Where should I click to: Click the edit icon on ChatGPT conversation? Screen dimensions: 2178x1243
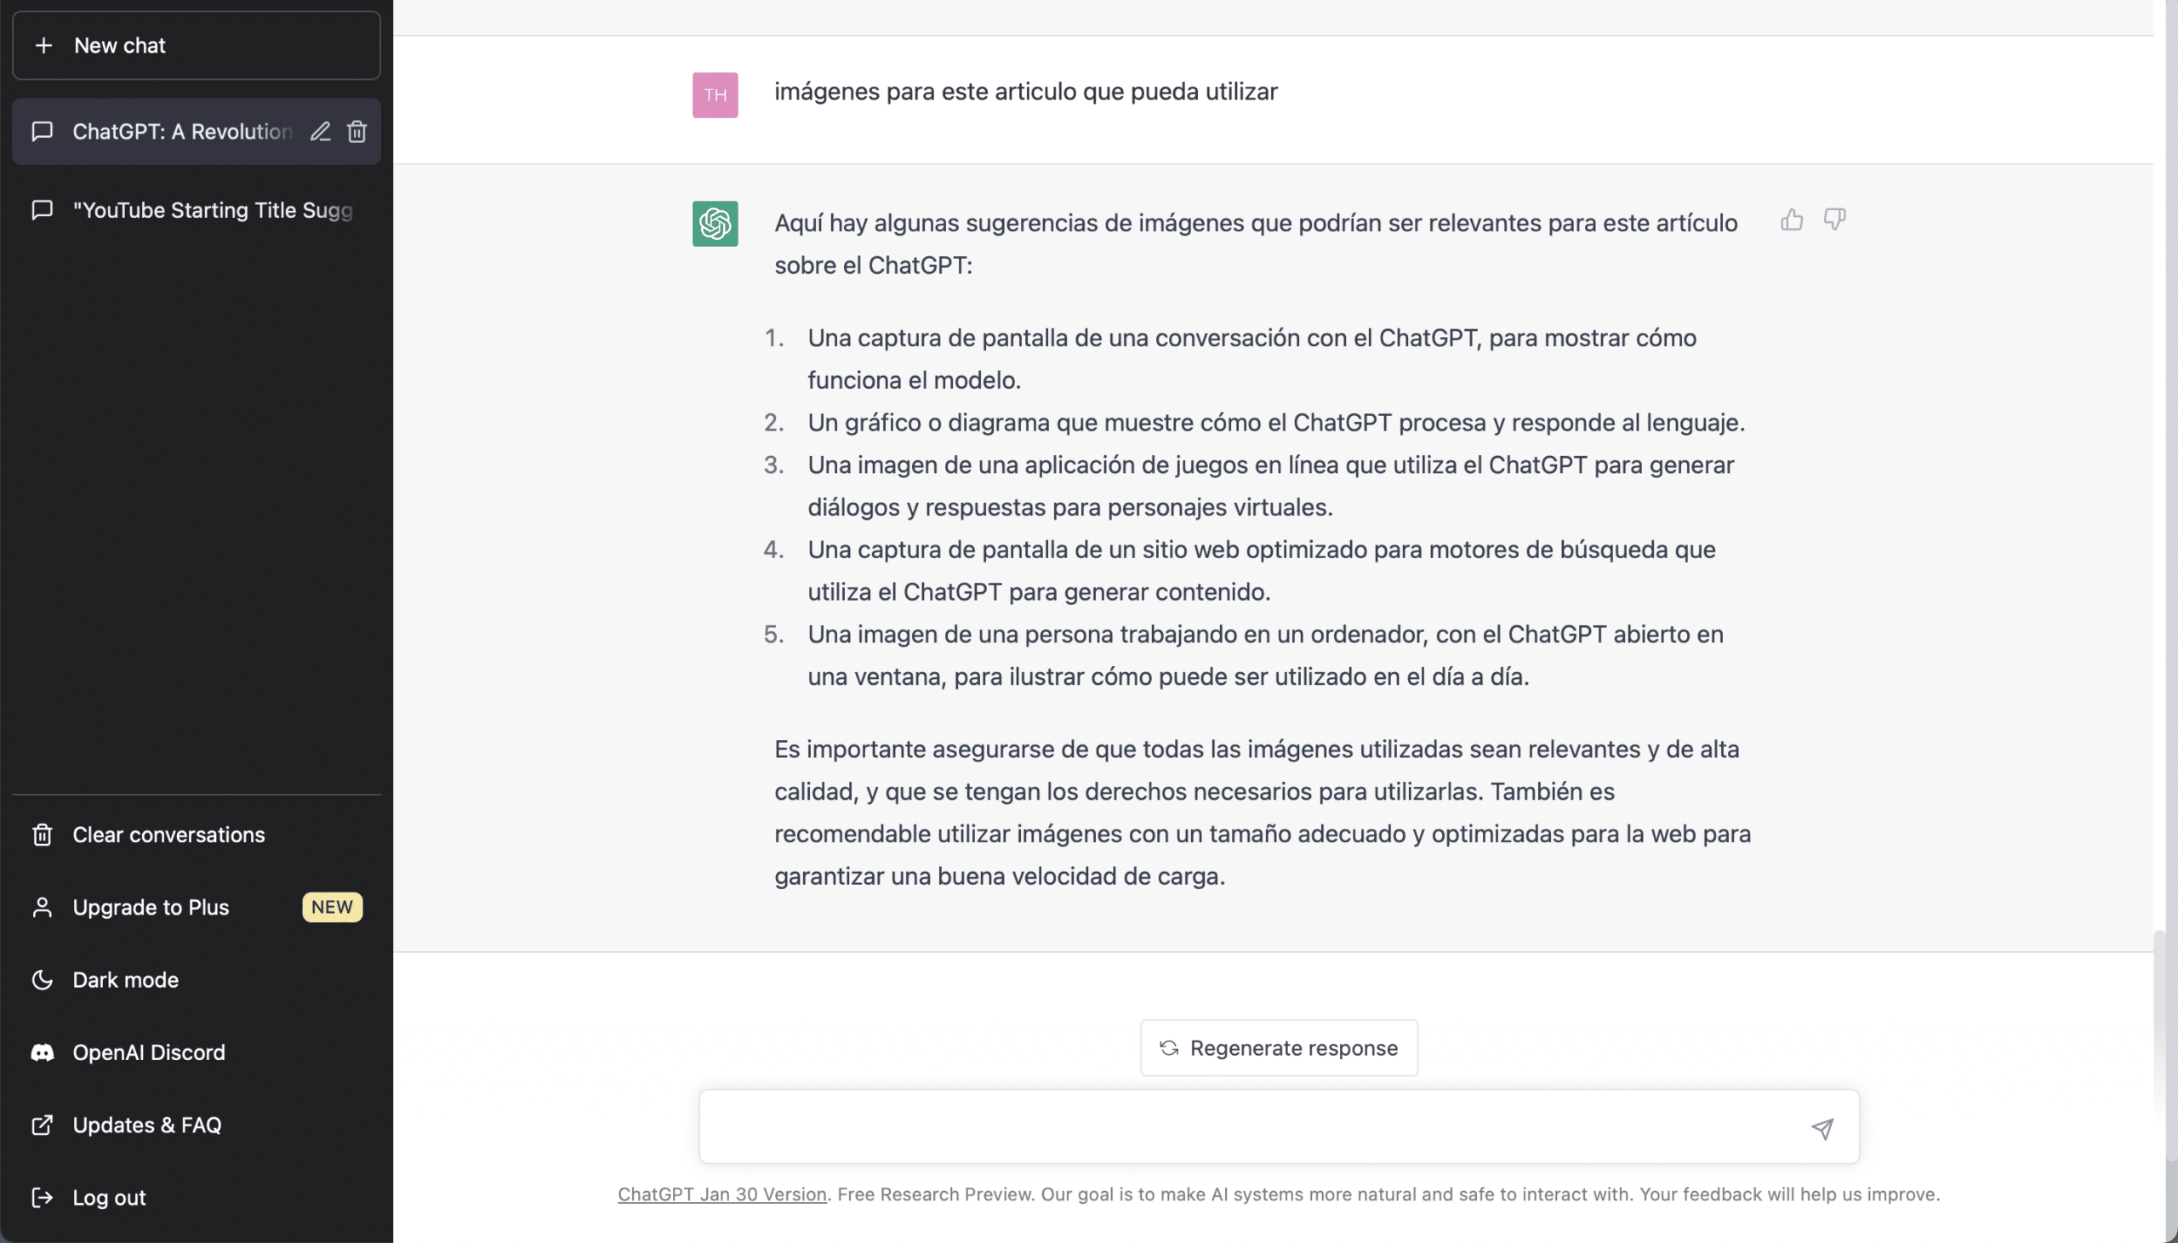[319, 132]
